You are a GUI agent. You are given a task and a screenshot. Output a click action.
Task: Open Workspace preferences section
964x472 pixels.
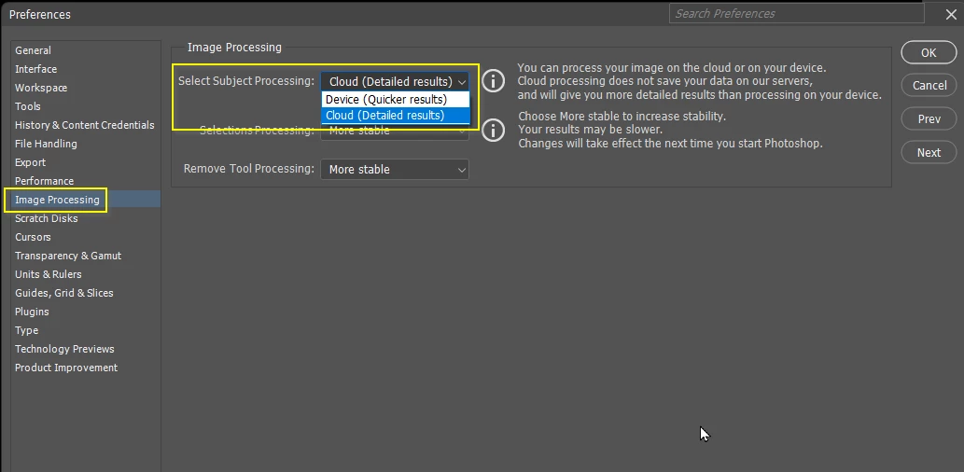point(41,88)
